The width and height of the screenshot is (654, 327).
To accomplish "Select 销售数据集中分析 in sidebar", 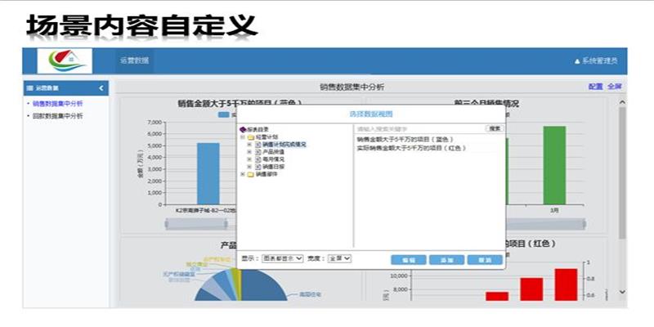I will (x=58, y=104).
